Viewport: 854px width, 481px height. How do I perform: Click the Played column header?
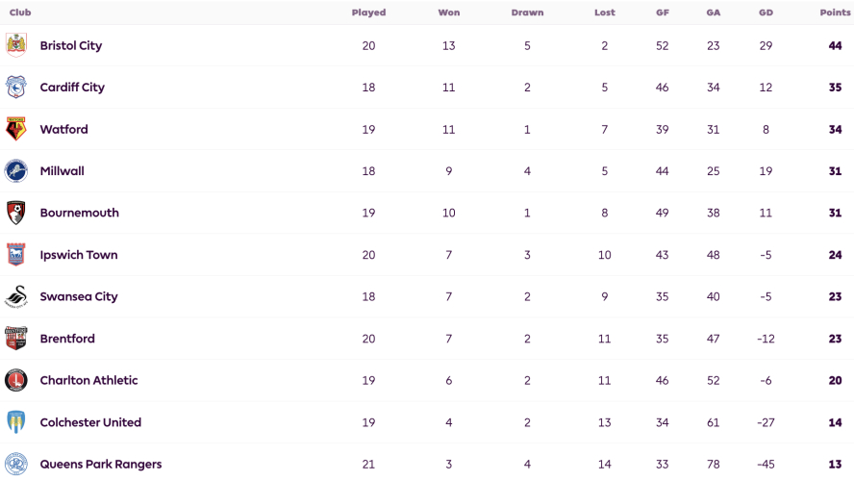click(x=368, y=13)
